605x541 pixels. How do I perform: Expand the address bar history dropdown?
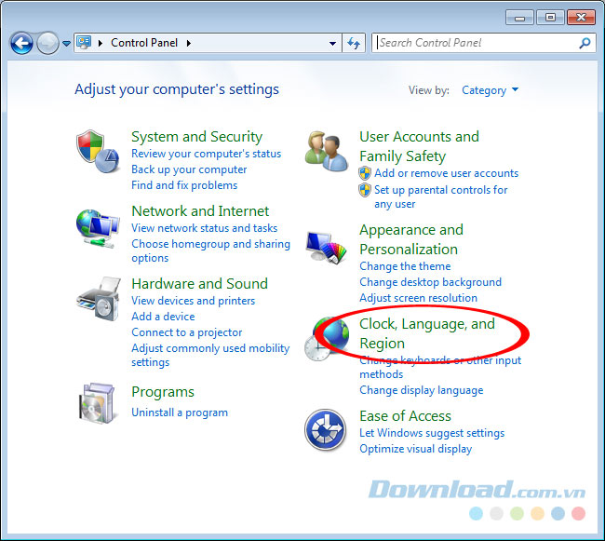332,43
